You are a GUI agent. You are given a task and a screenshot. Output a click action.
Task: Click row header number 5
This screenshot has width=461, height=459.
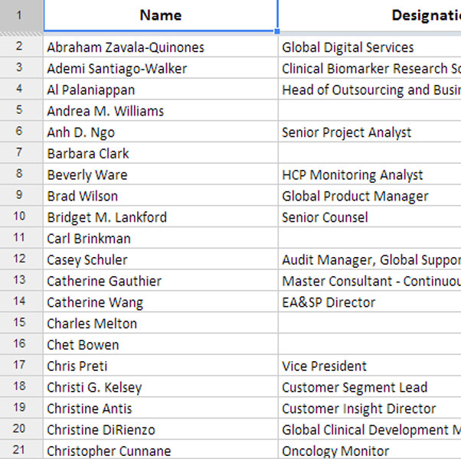click(x=19, y=111)
